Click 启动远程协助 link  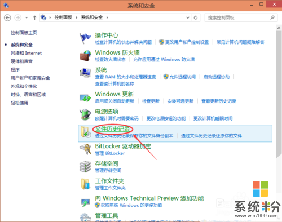pos(217,77)
